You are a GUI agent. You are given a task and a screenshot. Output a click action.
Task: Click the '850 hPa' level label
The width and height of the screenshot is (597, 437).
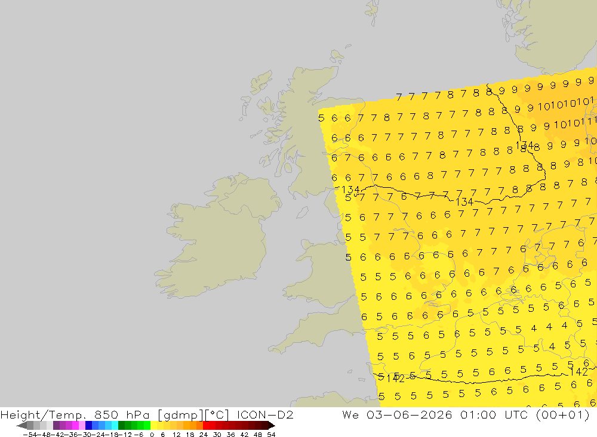click(x=121, y=414)
